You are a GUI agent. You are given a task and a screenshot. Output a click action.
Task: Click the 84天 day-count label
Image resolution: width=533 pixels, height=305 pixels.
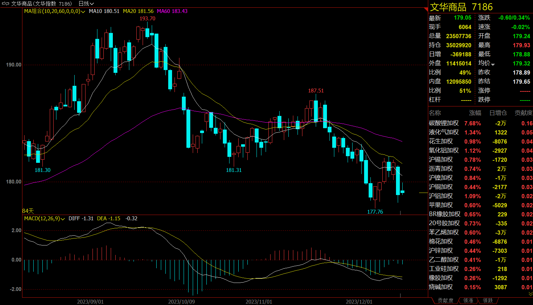[x=28, y=211]
